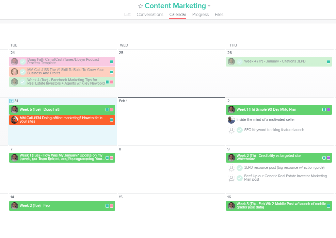Toggle completion of Doug Fath CarrotCast task
Viewport: 336px width, 238px height.
[x=23, y=61]
